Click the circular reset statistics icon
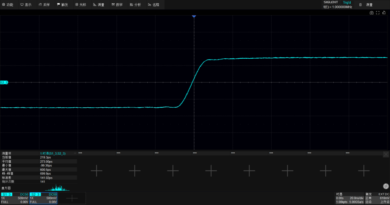The image size is (390, 205). tap(386, 186)
